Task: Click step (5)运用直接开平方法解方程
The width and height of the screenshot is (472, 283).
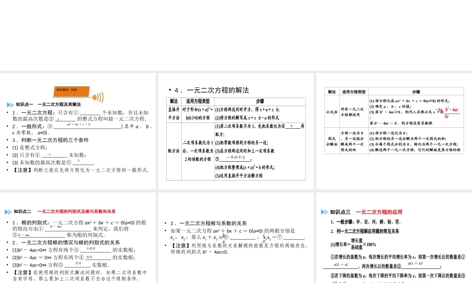Action: (239, 175)
